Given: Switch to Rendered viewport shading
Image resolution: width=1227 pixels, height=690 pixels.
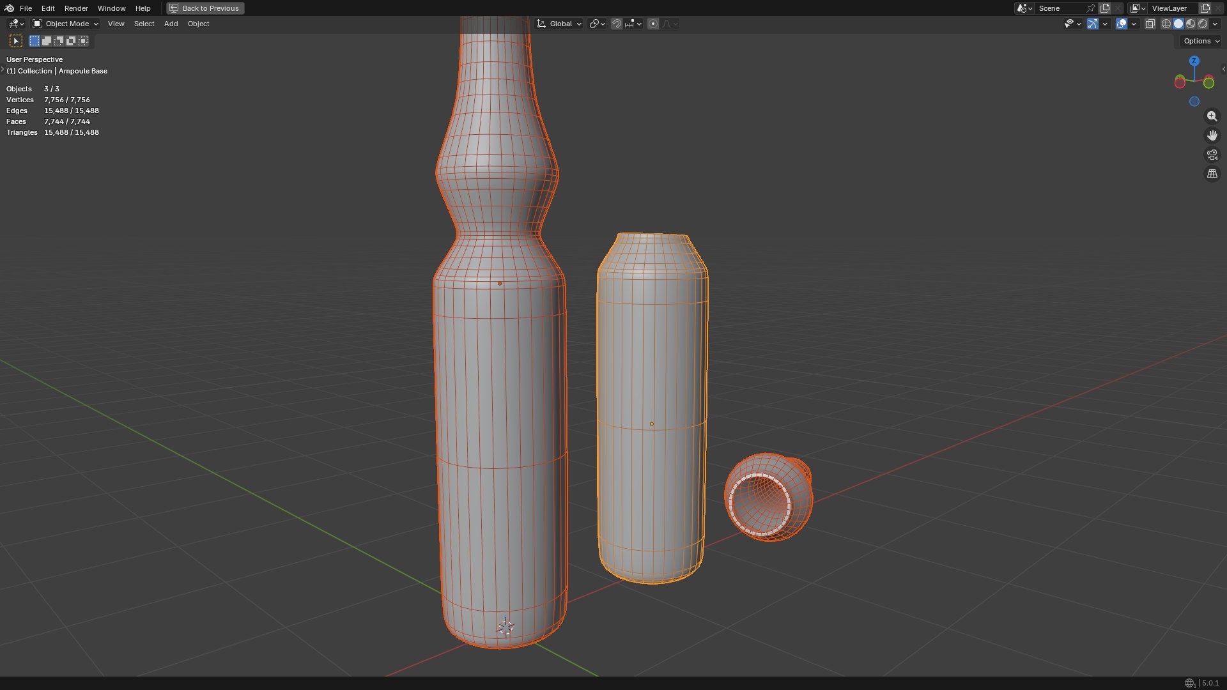Looking at the screenshot, I should [1203, 24].
